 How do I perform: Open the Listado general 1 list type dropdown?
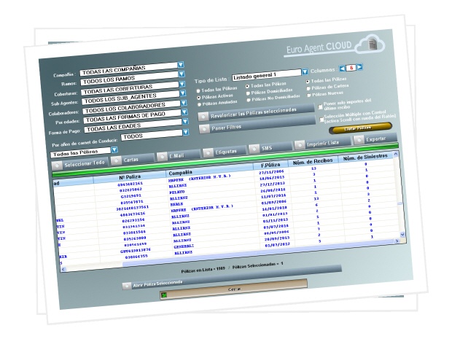coord(305,71)
